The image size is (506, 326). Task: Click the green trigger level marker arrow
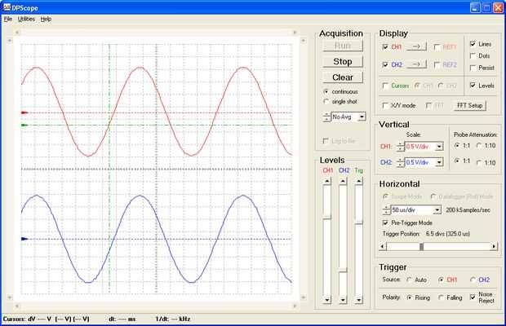(24, 125)
